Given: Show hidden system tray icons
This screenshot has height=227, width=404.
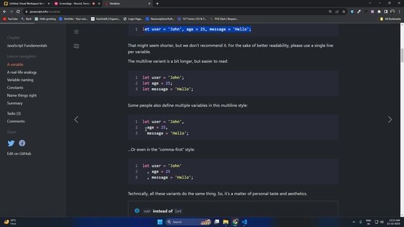Looking at the screenshot, I should [353, 222].
